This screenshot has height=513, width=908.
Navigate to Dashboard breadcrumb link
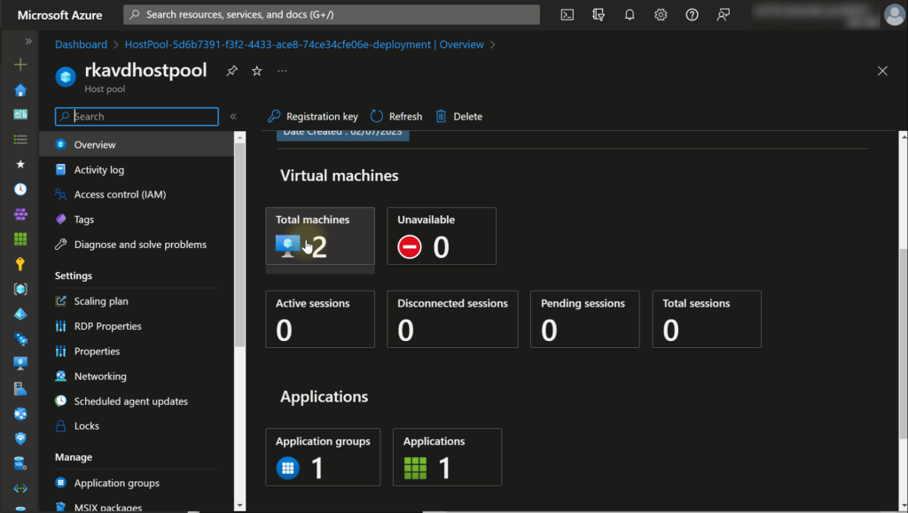coord(81,44)
